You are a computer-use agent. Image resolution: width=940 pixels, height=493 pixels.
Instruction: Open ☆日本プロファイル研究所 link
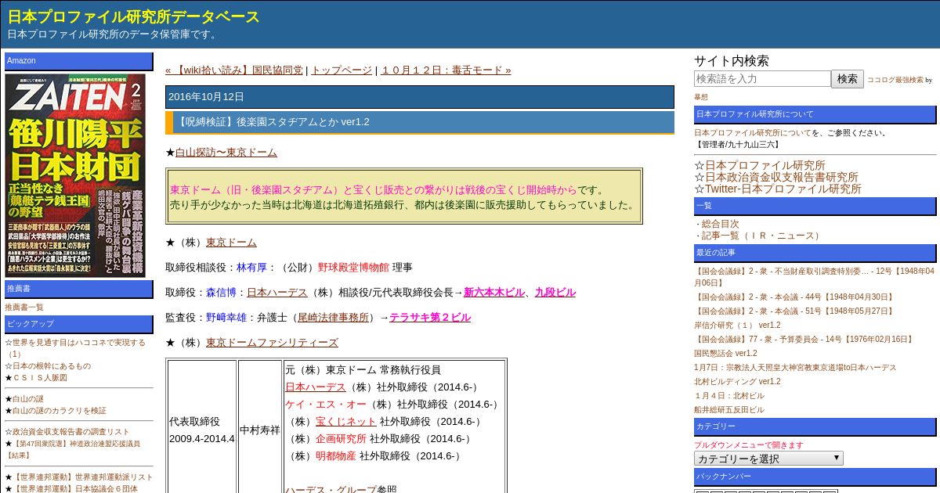click(765, 165)
